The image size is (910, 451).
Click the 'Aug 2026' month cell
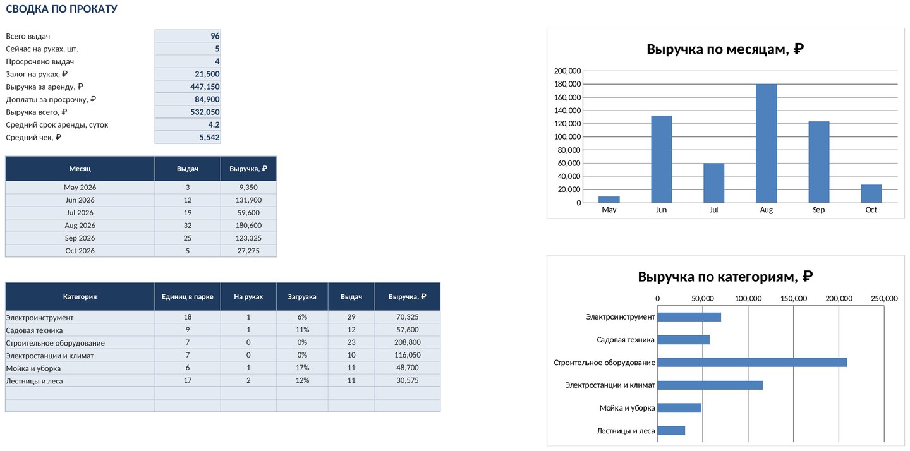[80, 225]
